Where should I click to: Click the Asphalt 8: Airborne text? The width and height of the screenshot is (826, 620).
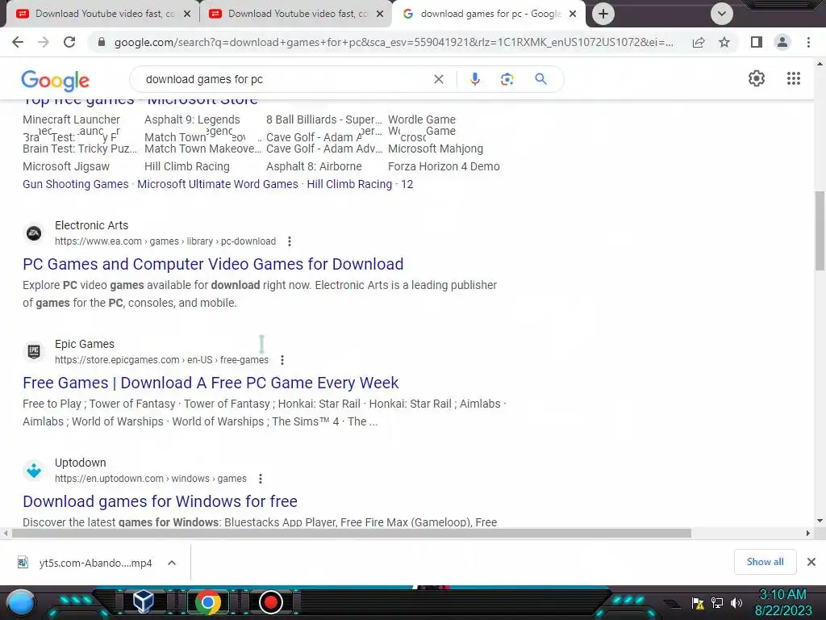click(x=314, y=166)
